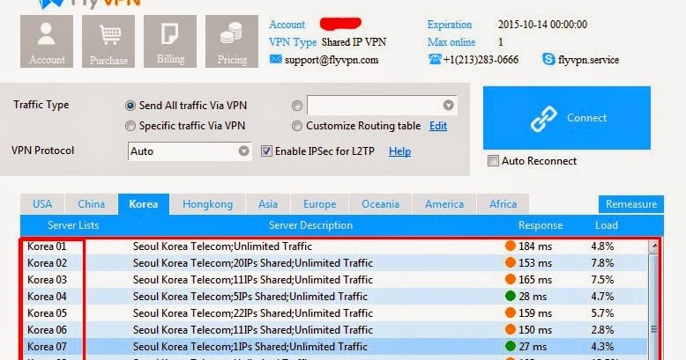Select the radio button beside the empty dropdown

(x=296, y=106)
